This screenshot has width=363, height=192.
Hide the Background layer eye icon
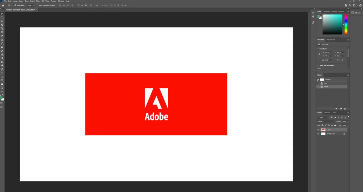pos(318,134)
